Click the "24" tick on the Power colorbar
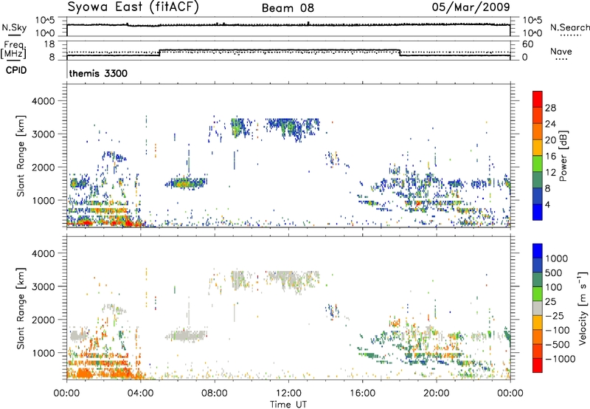Viewport: 590px width, 409px height. pos(550,124)
